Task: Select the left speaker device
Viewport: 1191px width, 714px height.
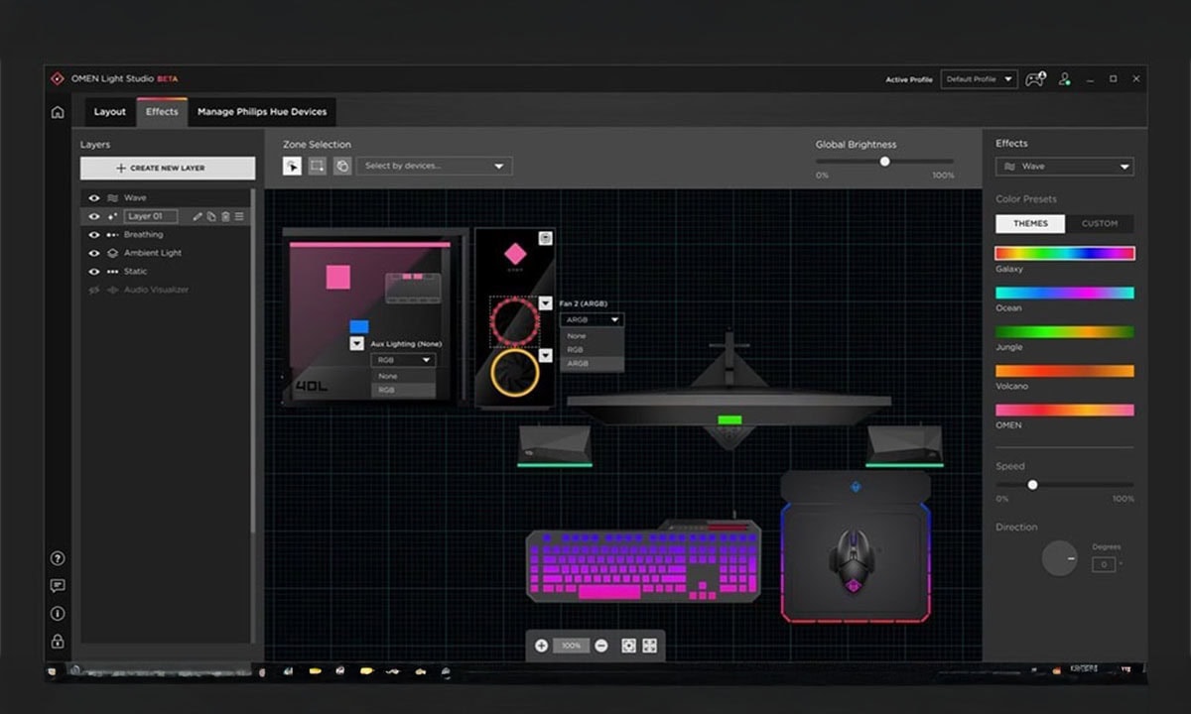Action: click(x=555, y=444)
